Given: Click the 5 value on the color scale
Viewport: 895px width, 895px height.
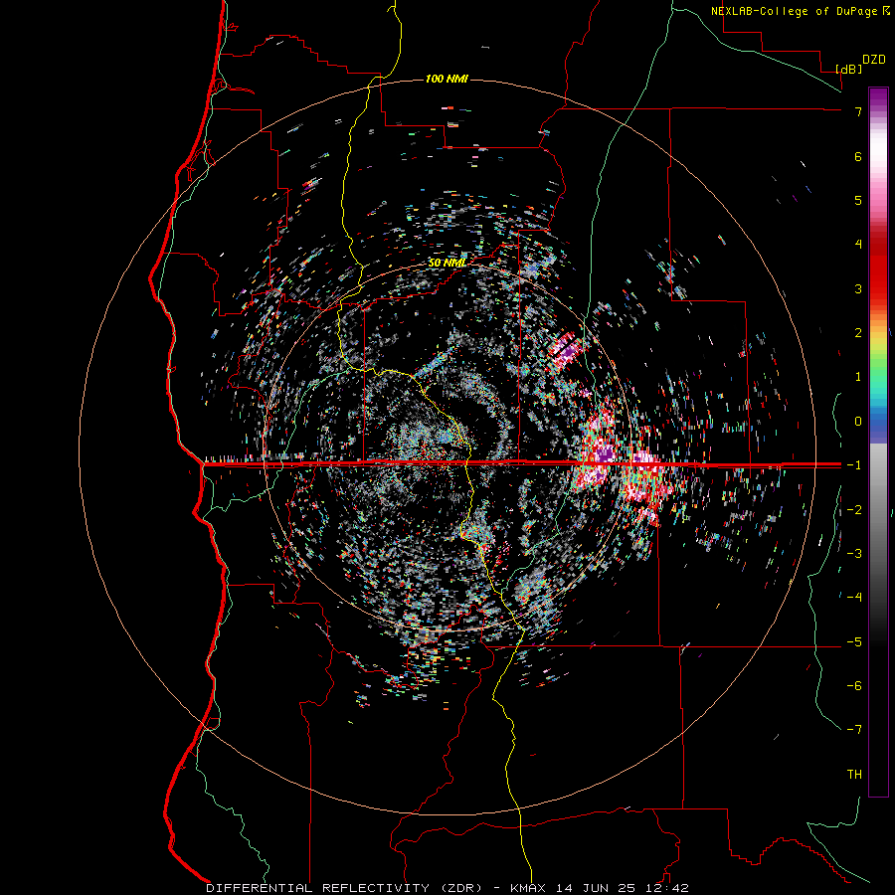Looking at the screenshot, I should (x=858, y=200).
